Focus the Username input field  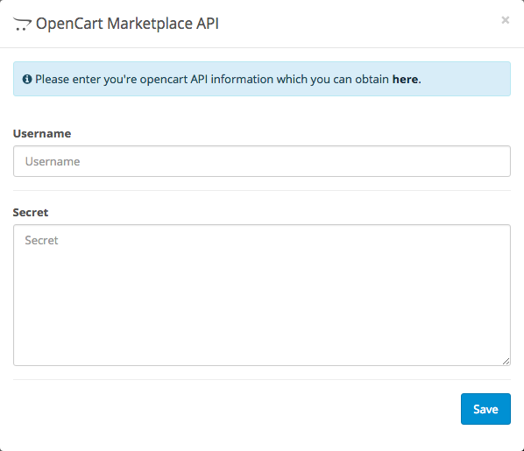tap(262, 161)
